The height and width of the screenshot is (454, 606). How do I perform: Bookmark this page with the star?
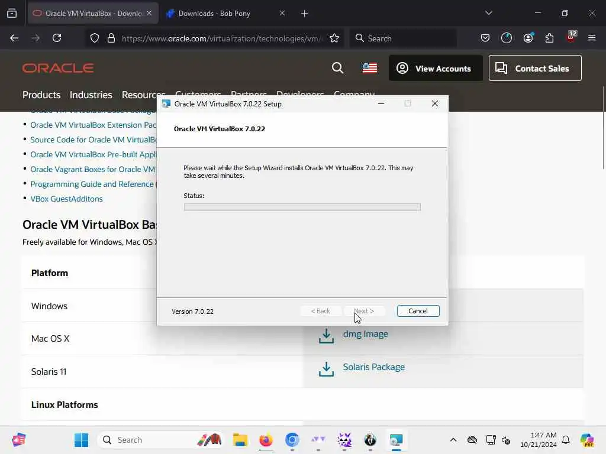click(334, 38)
